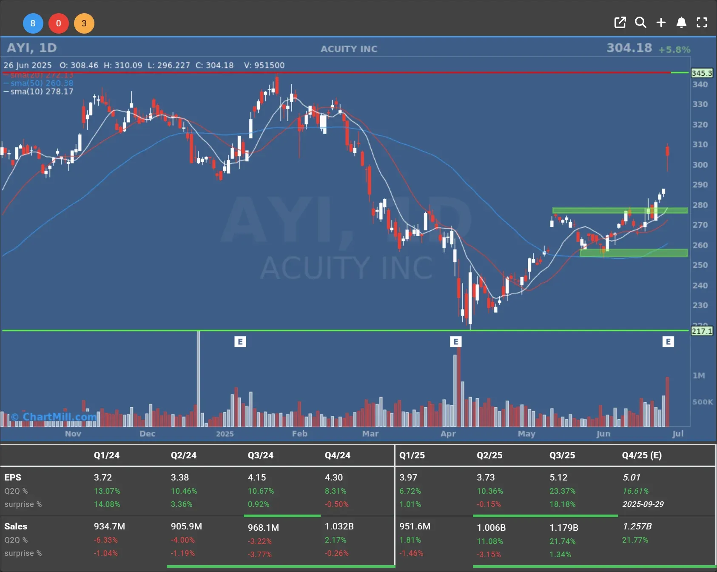
Task: Click the Q2/25 sales growth 11.08%
Action: (490, 541)
